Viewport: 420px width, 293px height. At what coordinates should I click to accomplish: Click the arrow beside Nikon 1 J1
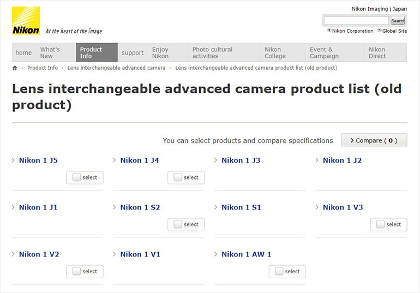[x=14, y=207]
